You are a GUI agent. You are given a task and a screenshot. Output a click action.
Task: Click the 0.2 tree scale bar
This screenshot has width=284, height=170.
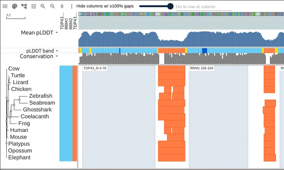16,16
